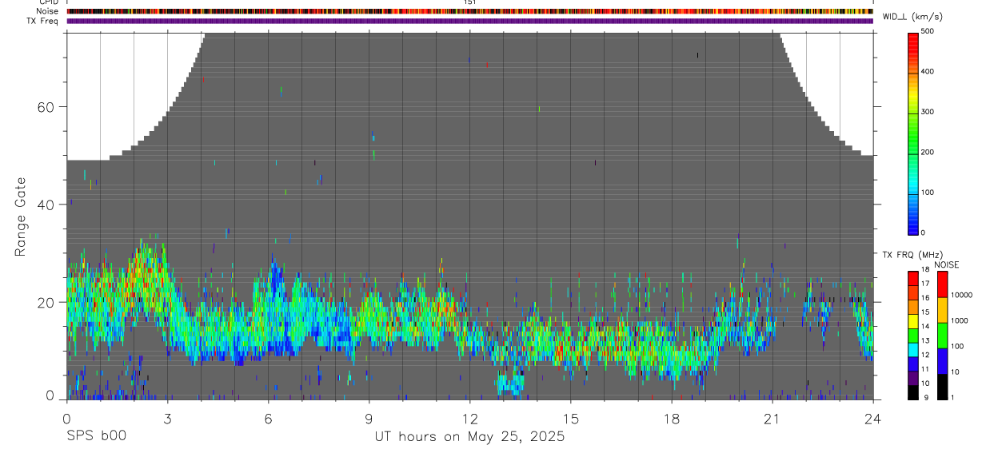Click the '12' tick label on time axis

coord(469,419)
